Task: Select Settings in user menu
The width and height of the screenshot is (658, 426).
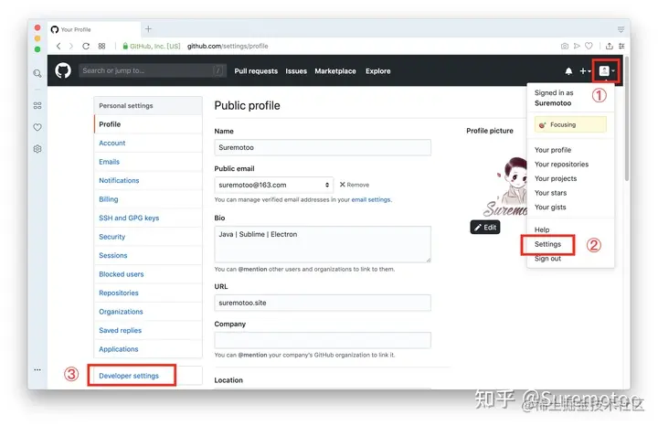Action: (x=547, y=244)
